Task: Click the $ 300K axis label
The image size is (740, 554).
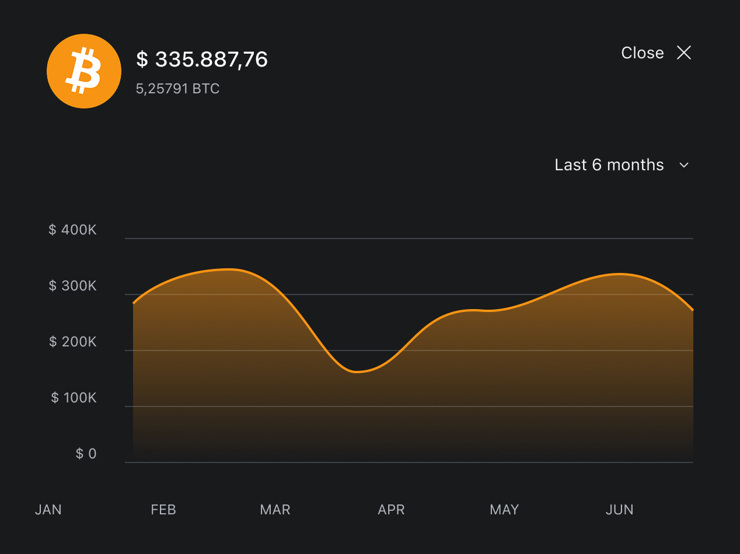Action: [x=72, y=286]
